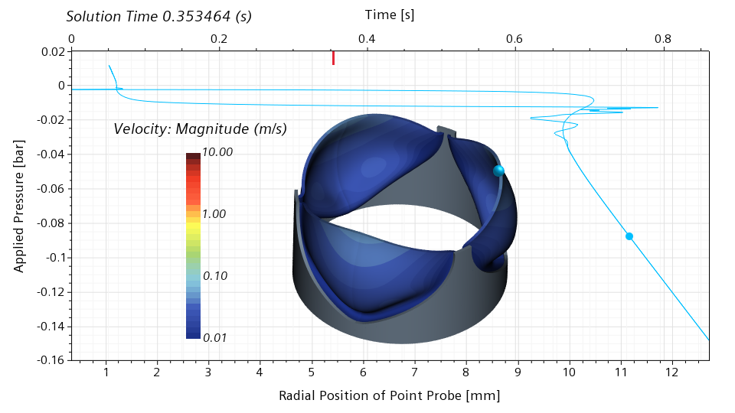Click the 0.8 tick on time axis

tap(662, 38)
